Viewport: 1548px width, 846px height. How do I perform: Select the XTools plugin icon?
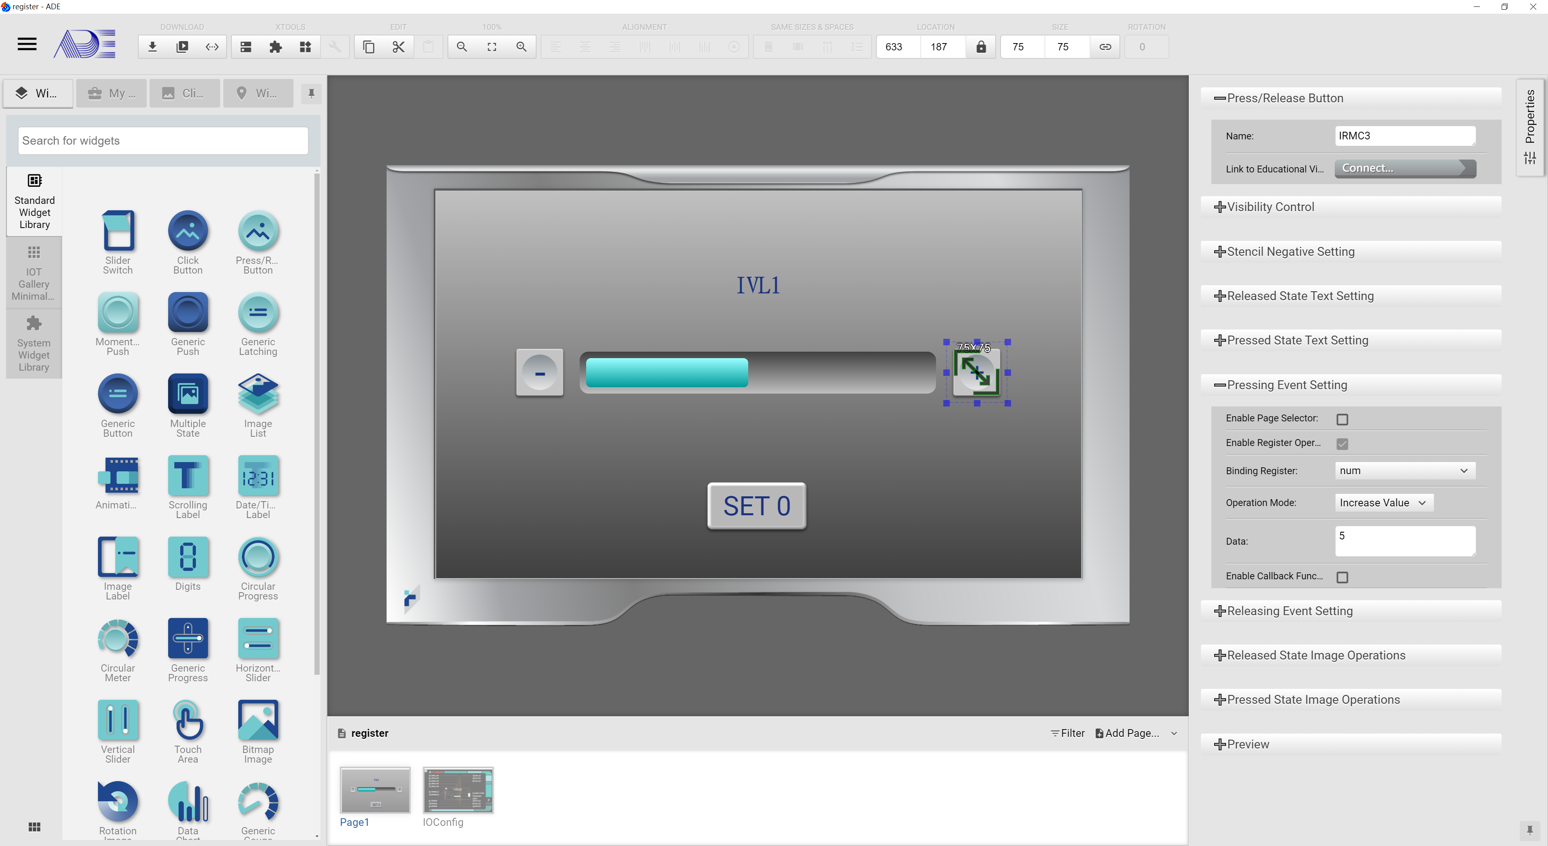pos(275,47)
